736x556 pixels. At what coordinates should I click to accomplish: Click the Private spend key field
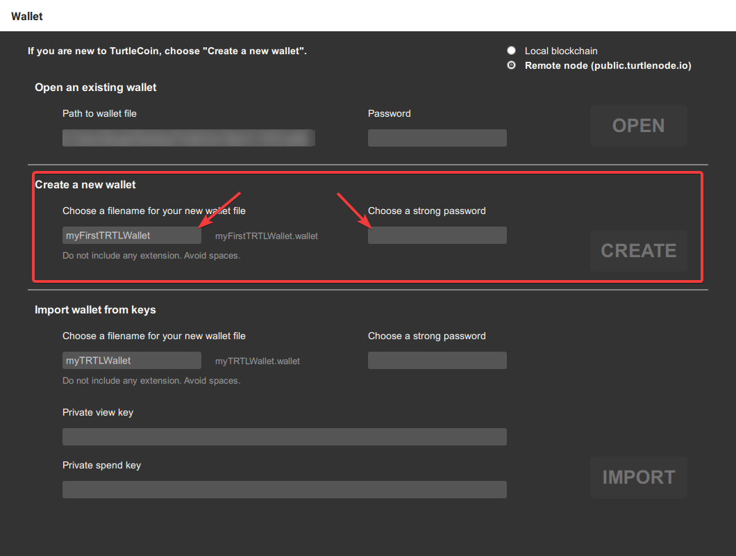(x=284, y=490)
